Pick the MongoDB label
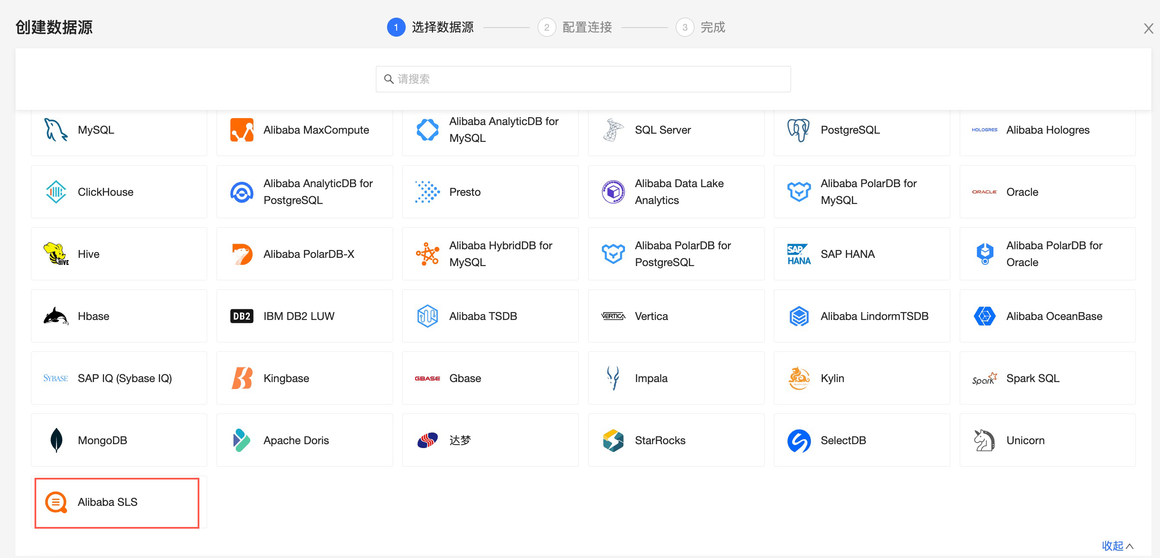Viewport: 1160px width, 558px height. (102, 440)
